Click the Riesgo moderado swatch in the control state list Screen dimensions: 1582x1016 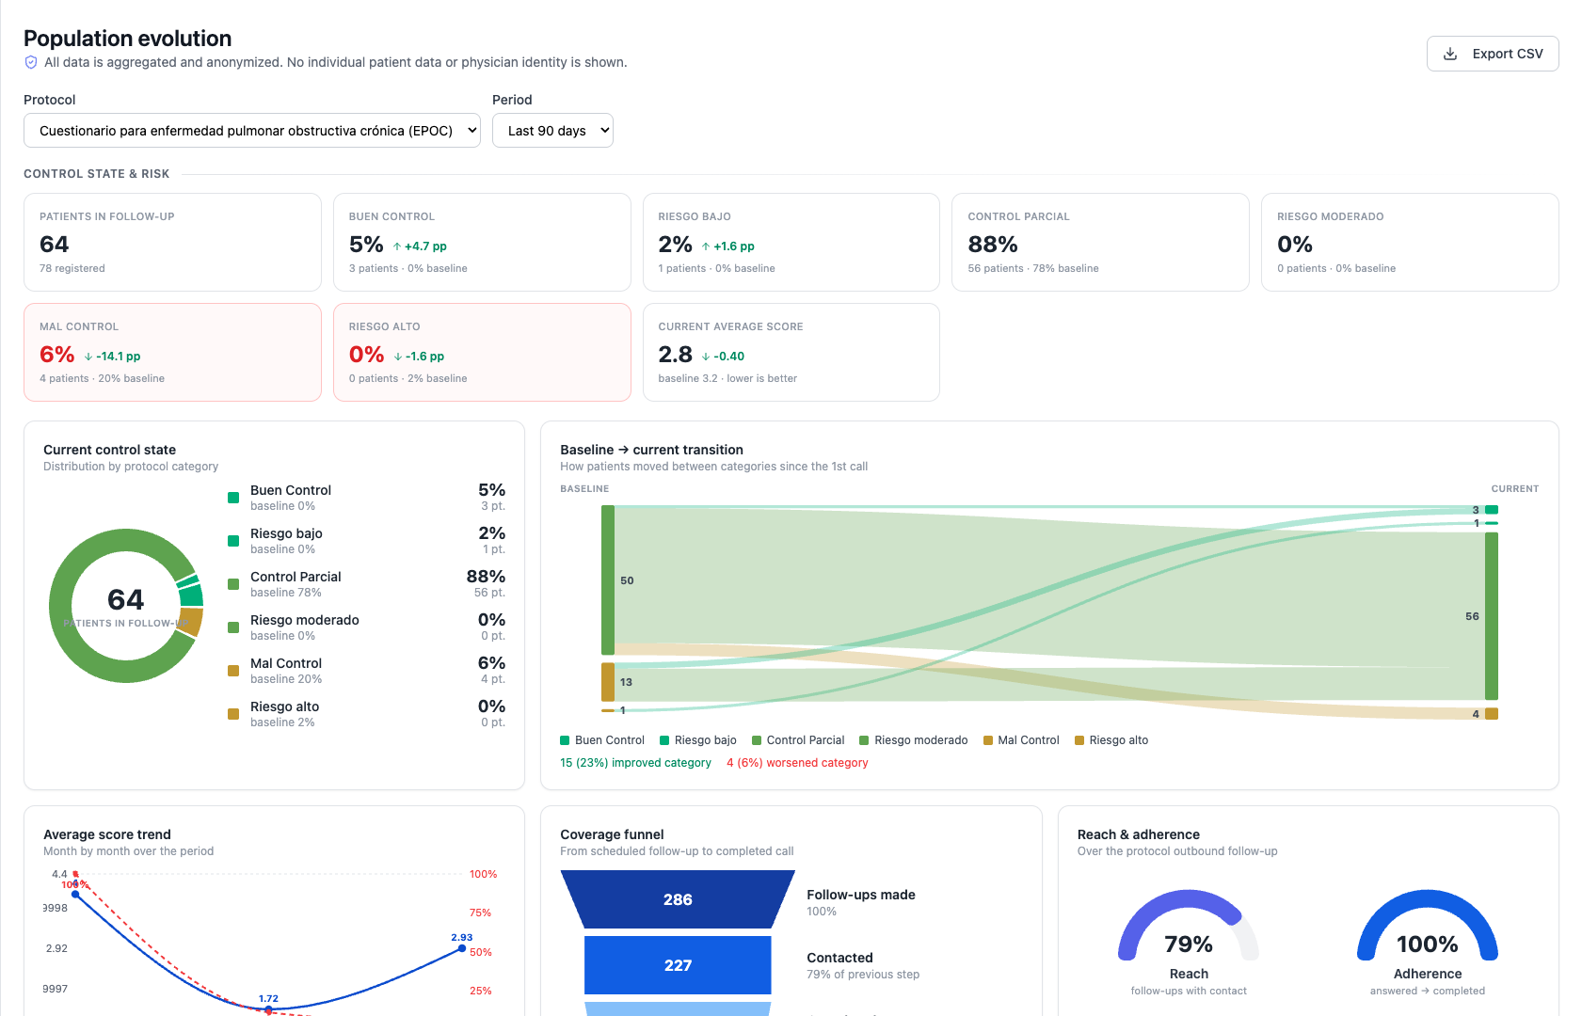click(233, 627)
